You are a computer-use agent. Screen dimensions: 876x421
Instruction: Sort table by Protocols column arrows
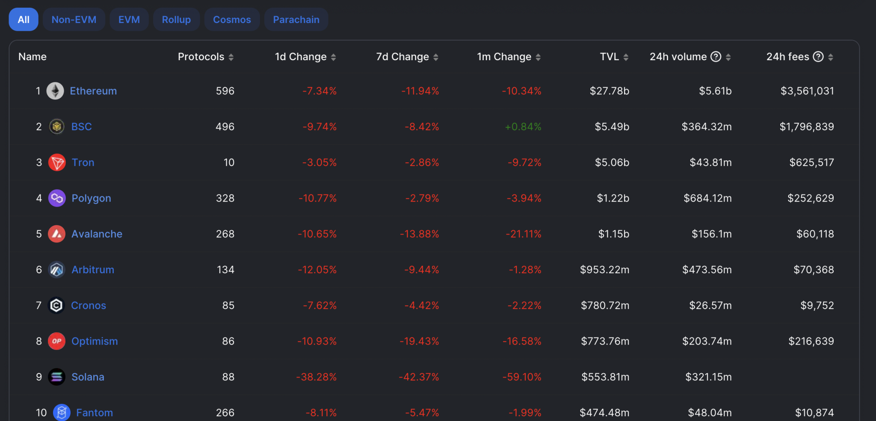tap(231, 57)
